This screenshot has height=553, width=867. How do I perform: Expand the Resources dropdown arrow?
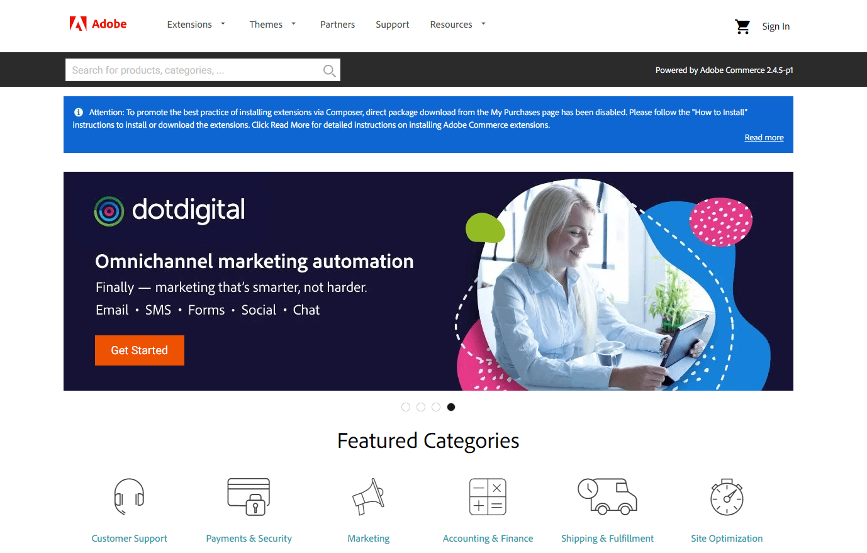[483, 24]
